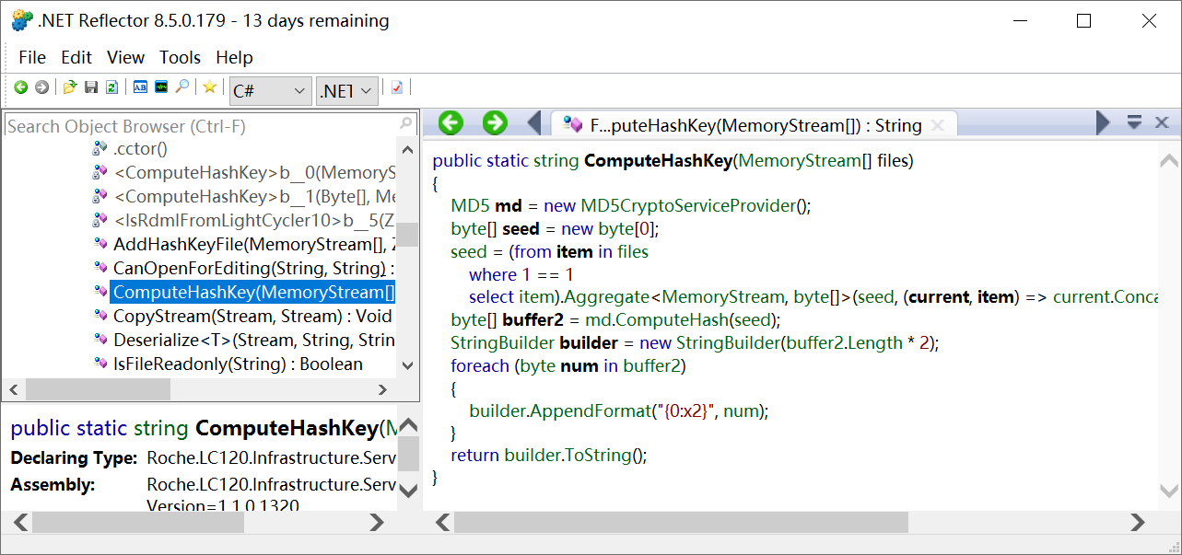This screenshot has width=1182, height=555.
Task: Click the magnifier Search toolbar icon
Action: [182, 87]
